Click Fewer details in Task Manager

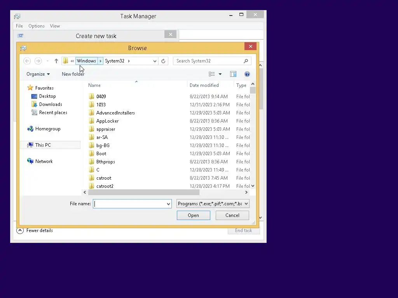pos(35,230)
